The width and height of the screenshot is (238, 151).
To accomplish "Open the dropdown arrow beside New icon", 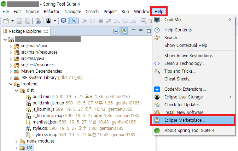I will click(x=12, y=21).
